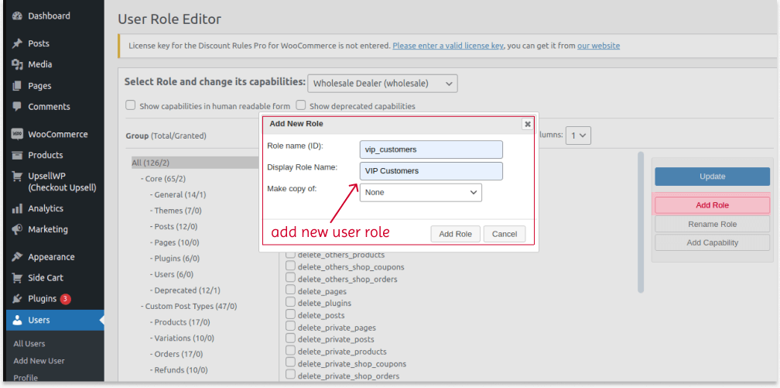Select the Variations (10/0) group
This screenshot has height=388, width=780.
182,338
